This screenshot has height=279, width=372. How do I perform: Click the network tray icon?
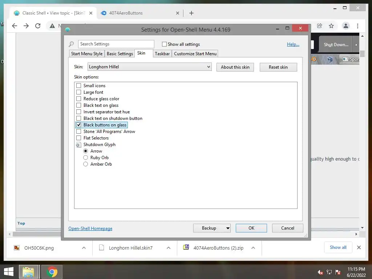329,272
